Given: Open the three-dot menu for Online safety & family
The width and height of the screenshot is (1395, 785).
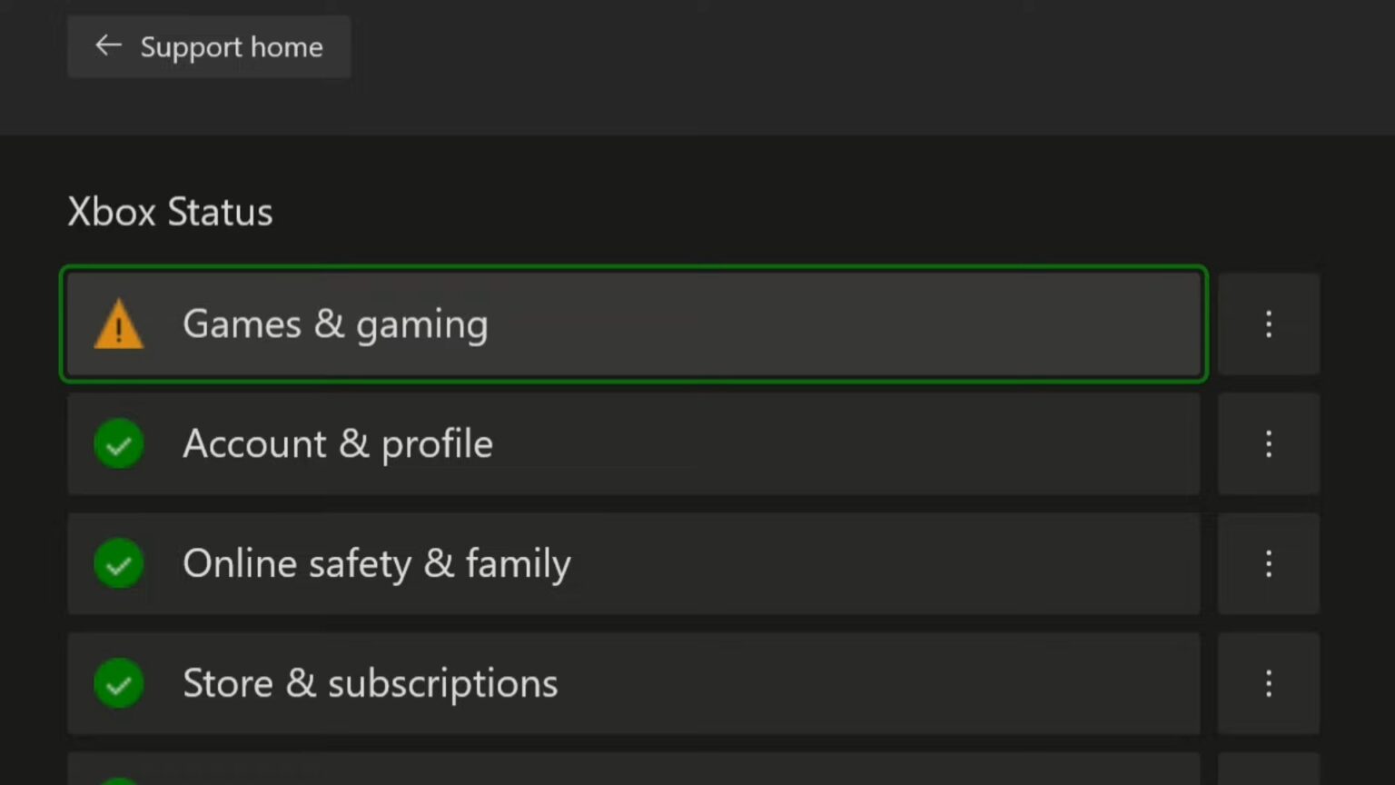Looking at the screenshot, I should (1268, 563).
